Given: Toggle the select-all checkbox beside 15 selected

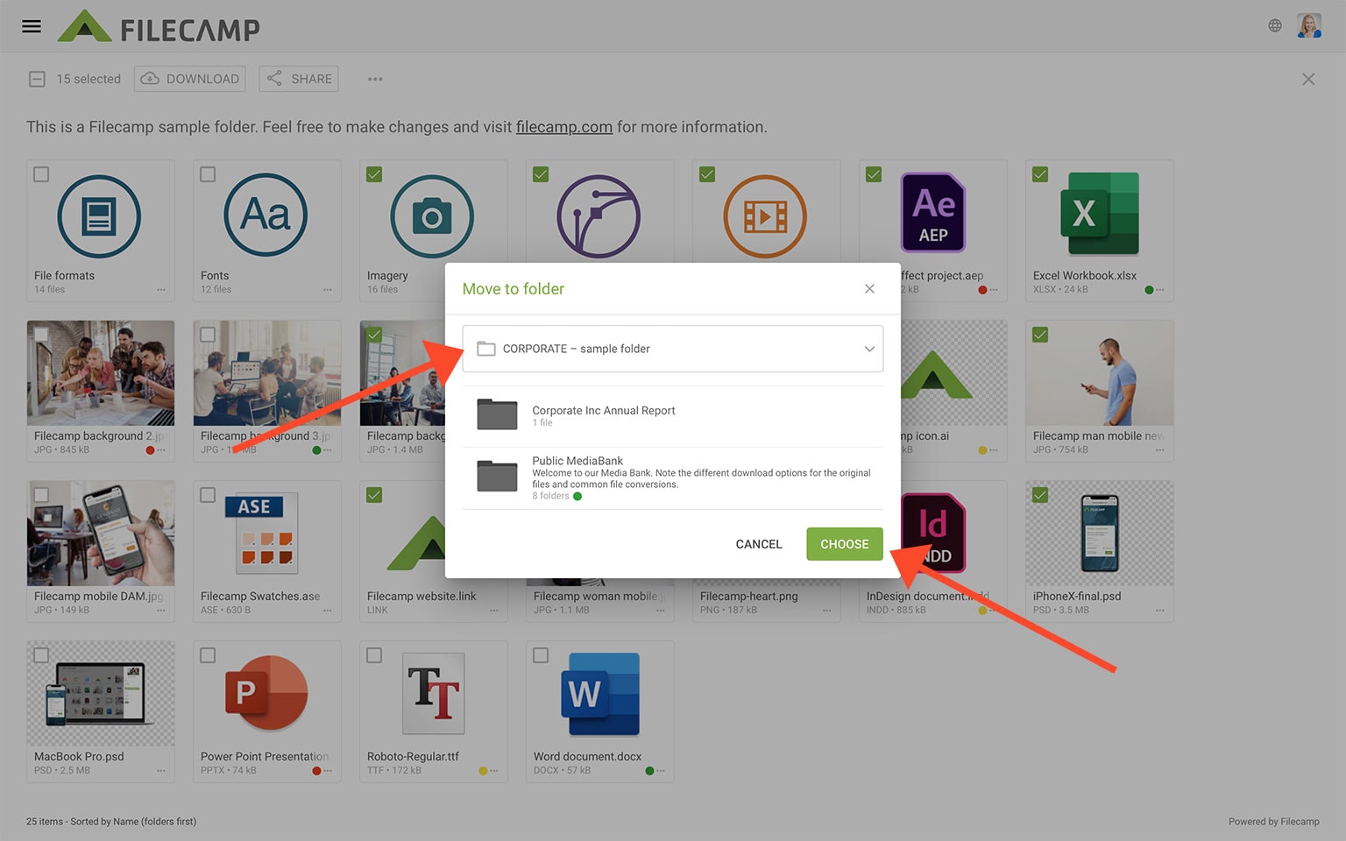Looking at the screenshot, I should coord(37,79).
